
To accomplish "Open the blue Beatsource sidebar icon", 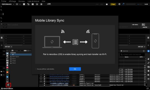I will pyautogui.click(x=7, y=77).
